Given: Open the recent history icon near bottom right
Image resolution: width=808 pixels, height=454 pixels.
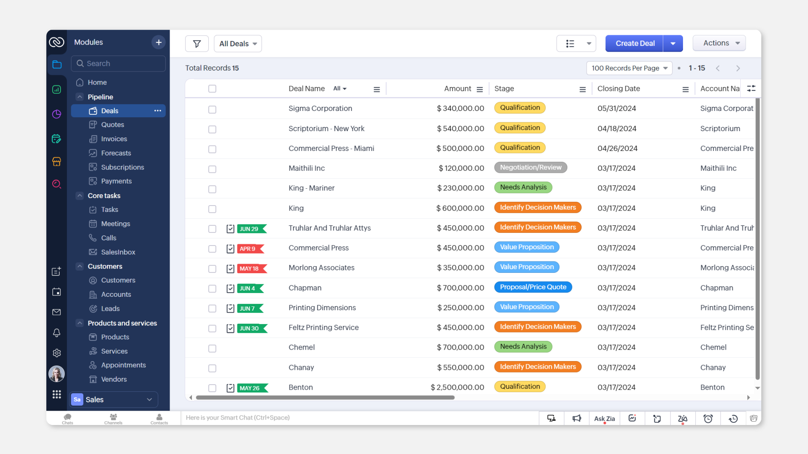Looking at the screenshot, I should (x=733, y=418).
